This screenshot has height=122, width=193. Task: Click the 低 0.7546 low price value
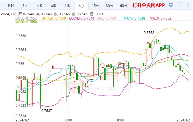coord(80,14)
